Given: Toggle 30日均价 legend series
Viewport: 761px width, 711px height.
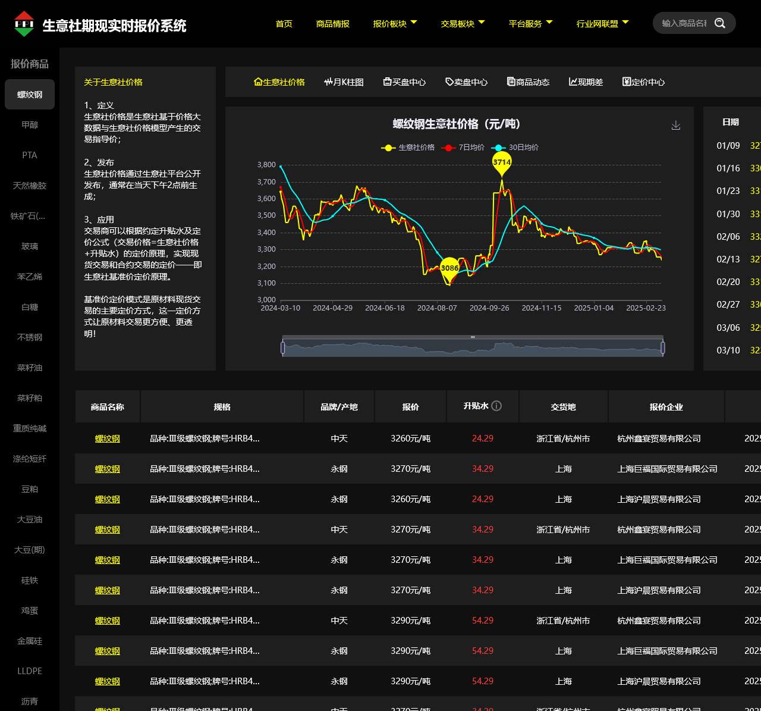Looking at the screenshot, I should pyautogui.click(x=515, y=148).
